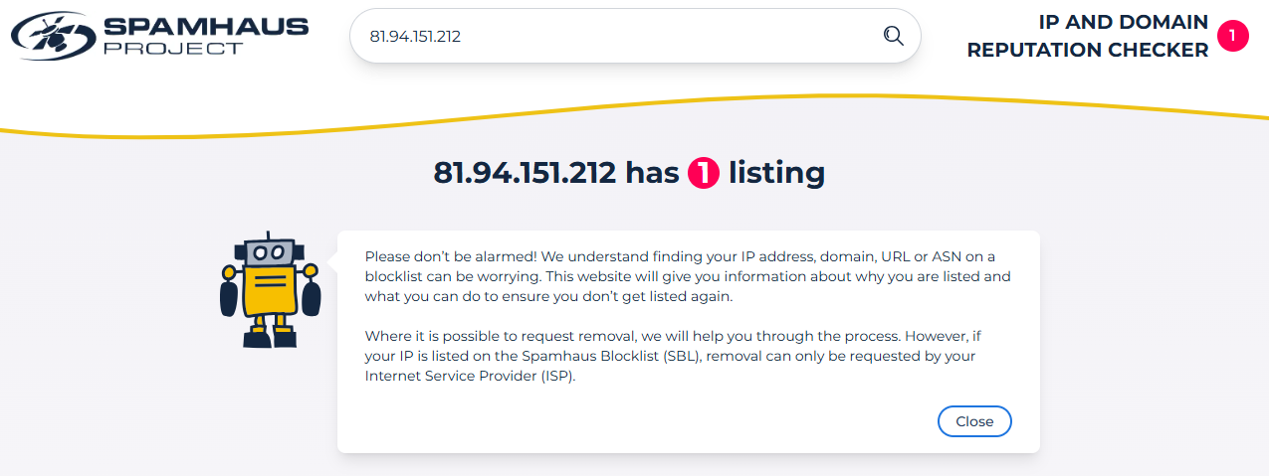Screen dimensions: 1269x476
Task: Click the speech bubble pointer beside the robot
Action: [x=332, y=262]
